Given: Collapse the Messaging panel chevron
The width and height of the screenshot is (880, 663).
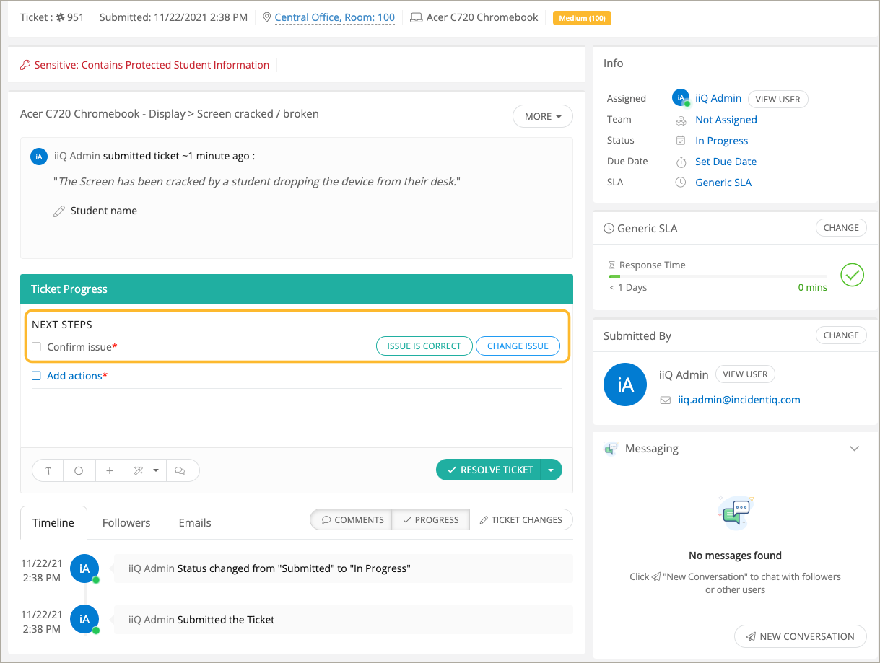Looking at the screenshot, I should coord(854,449).
